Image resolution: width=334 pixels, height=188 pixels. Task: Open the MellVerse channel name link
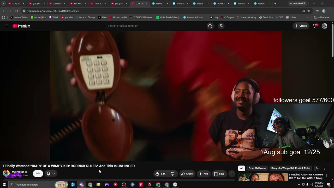(18, 172)
